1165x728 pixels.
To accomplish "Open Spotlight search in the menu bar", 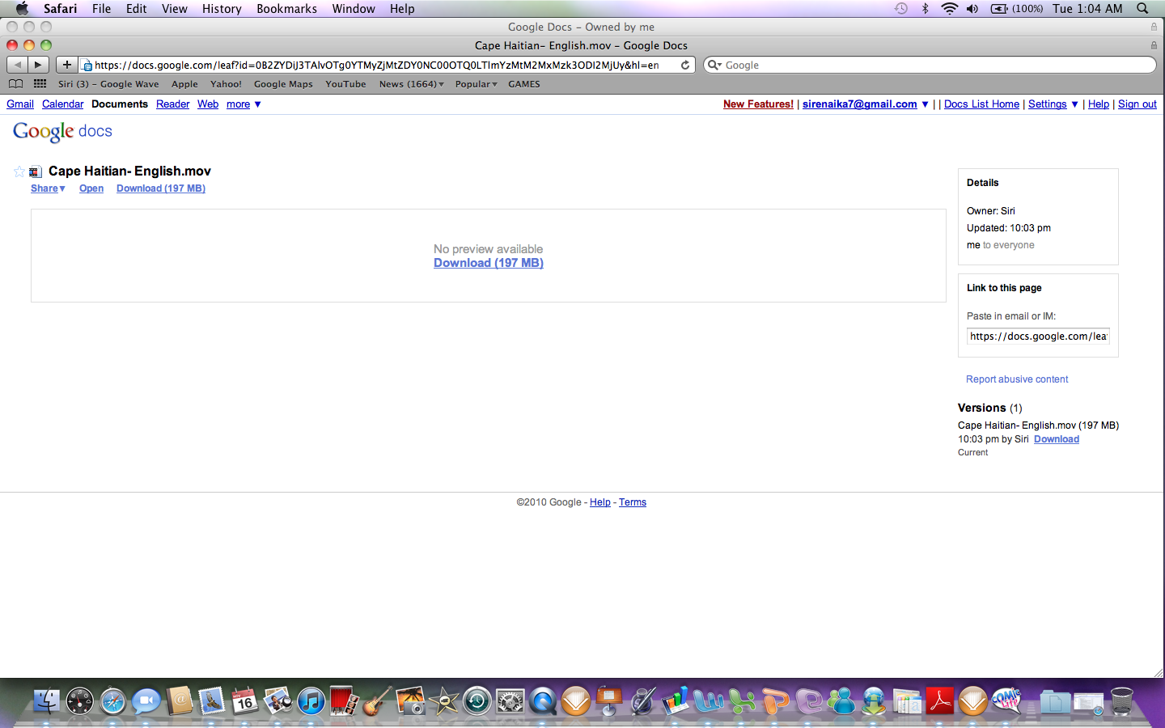I will pyautogui.click(x=1142, y=9).
